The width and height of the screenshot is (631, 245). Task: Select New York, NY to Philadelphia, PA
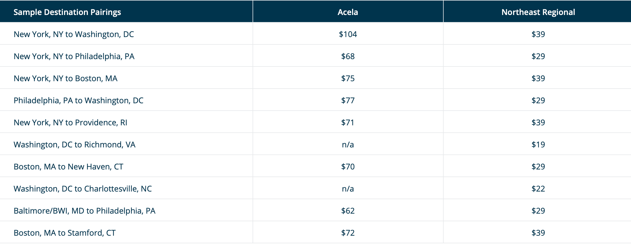[74, 56]
